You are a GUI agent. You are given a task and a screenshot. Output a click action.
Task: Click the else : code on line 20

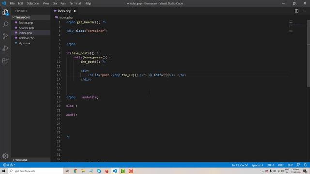click(71, 106)
